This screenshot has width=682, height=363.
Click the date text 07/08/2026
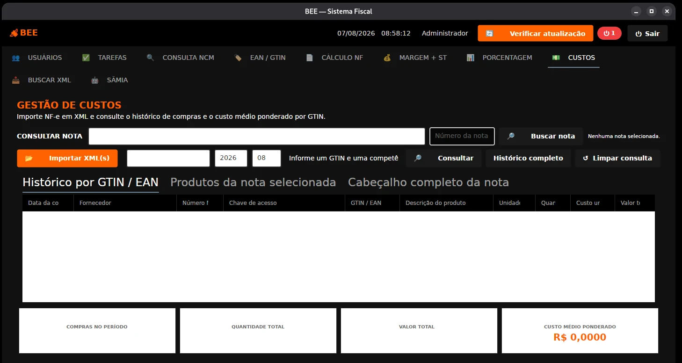coord(356,34)
